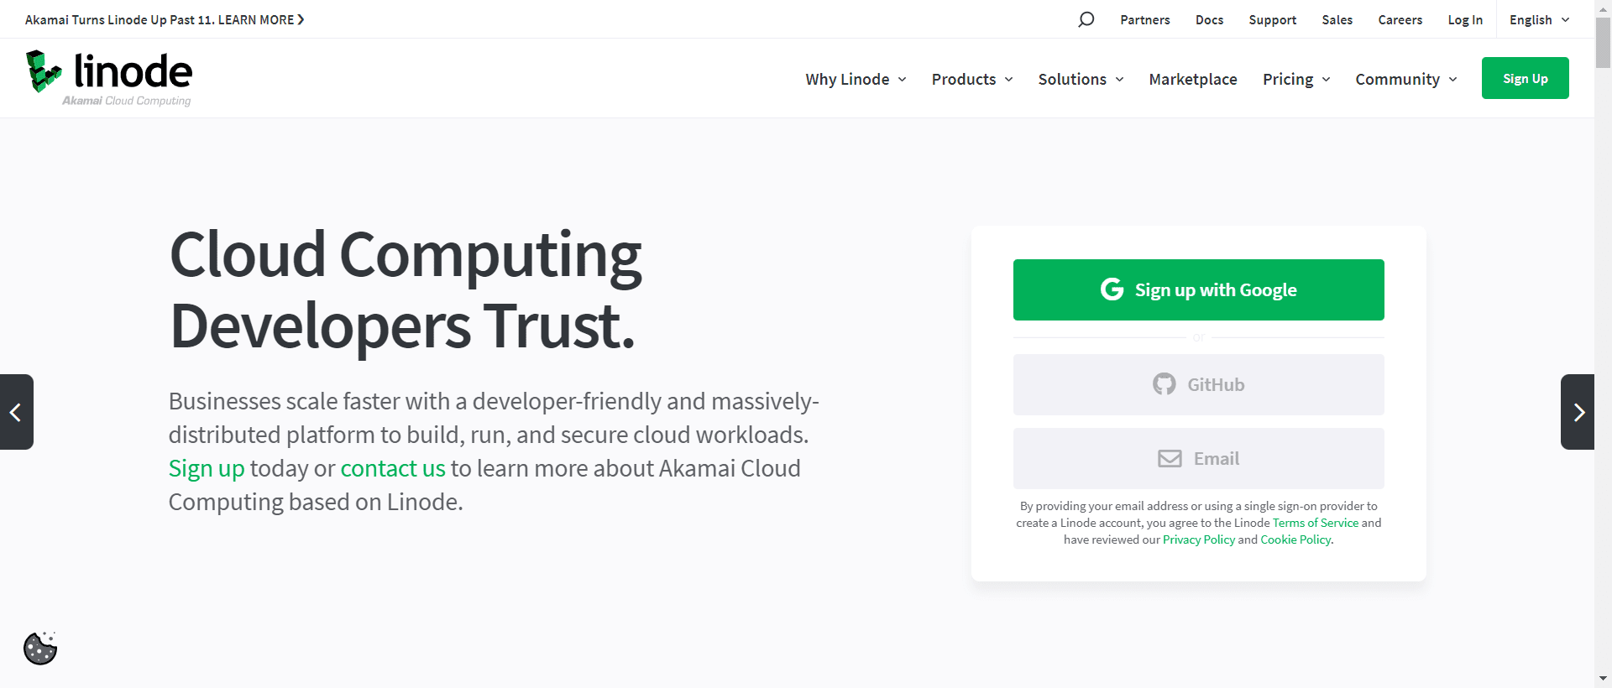Viewport: 1612px width, 688px height.
Task: Expand the Why Linode menu
Action: pos(855,79)
